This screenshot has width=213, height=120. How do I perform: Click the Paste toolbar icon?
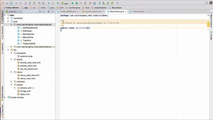(x=34, y=3)
